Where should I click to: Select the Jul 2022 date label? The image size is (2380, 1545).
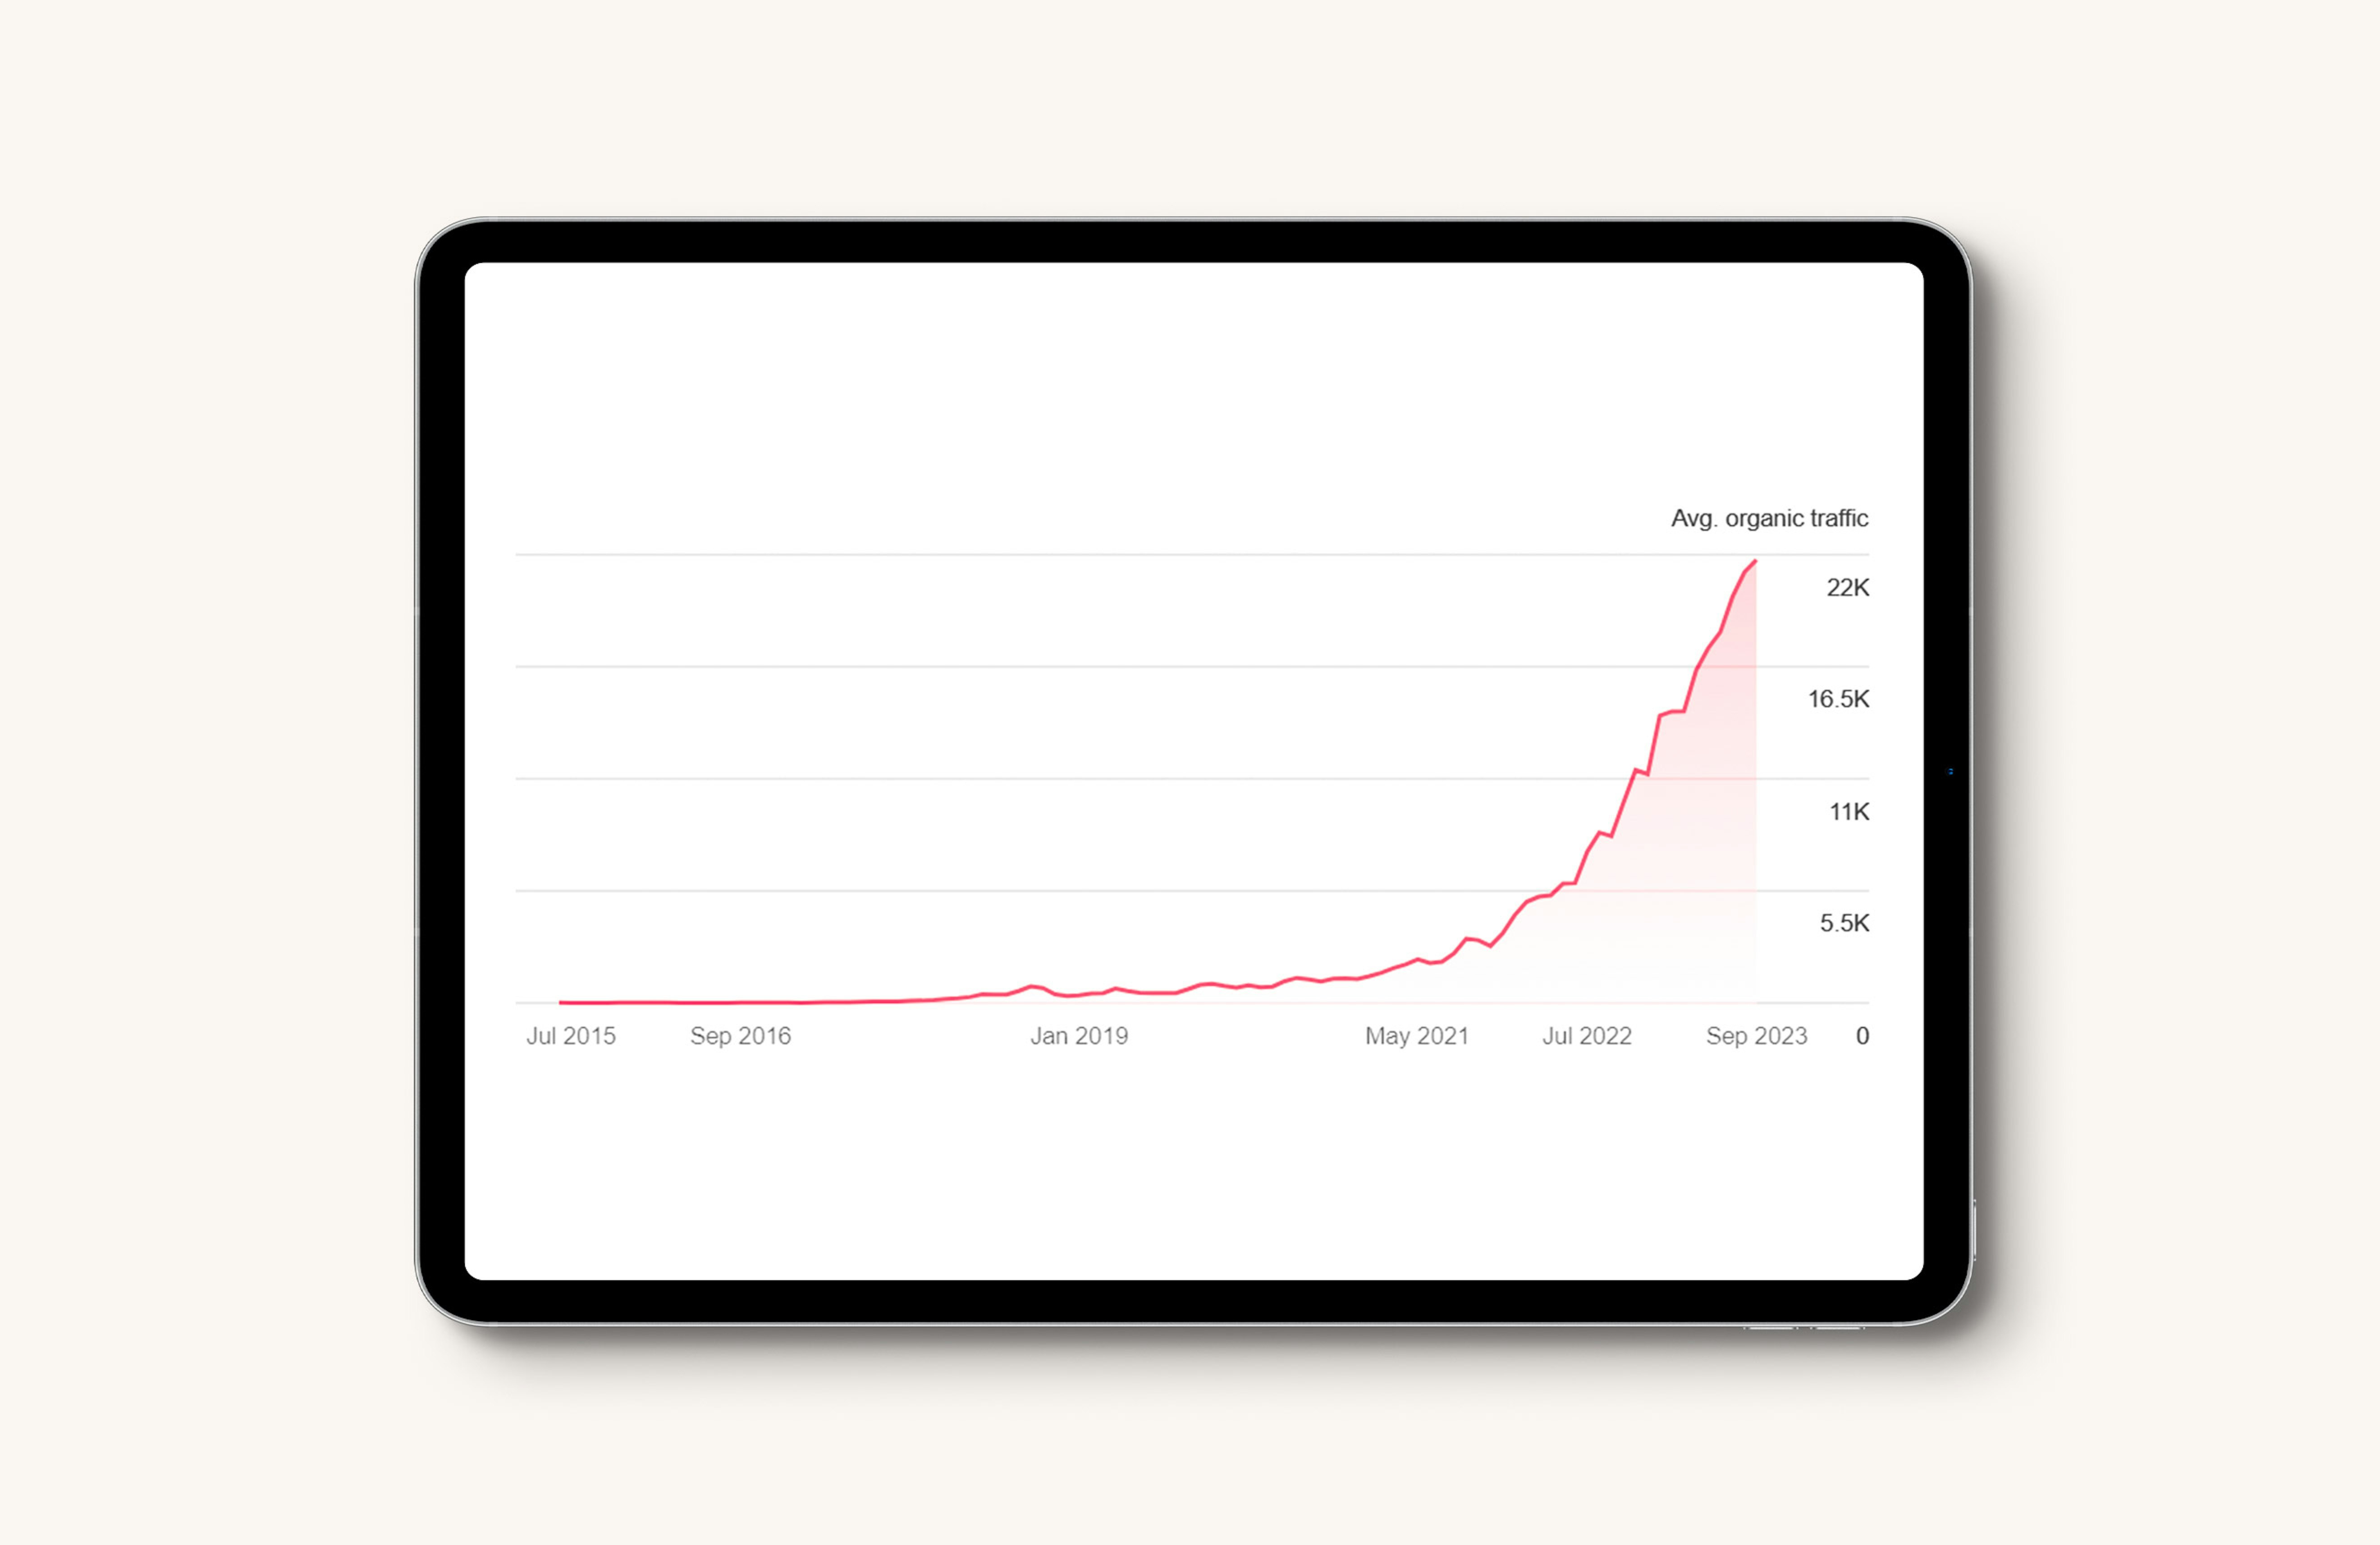pyautogui.click(x=1586, y=1036)
